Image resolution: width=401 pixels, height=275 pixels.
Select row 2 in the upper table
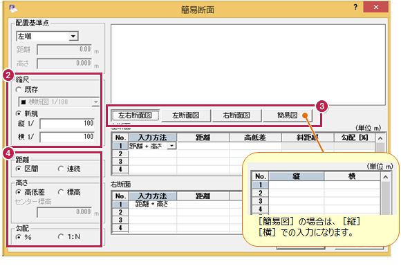(x=120, y=154)
